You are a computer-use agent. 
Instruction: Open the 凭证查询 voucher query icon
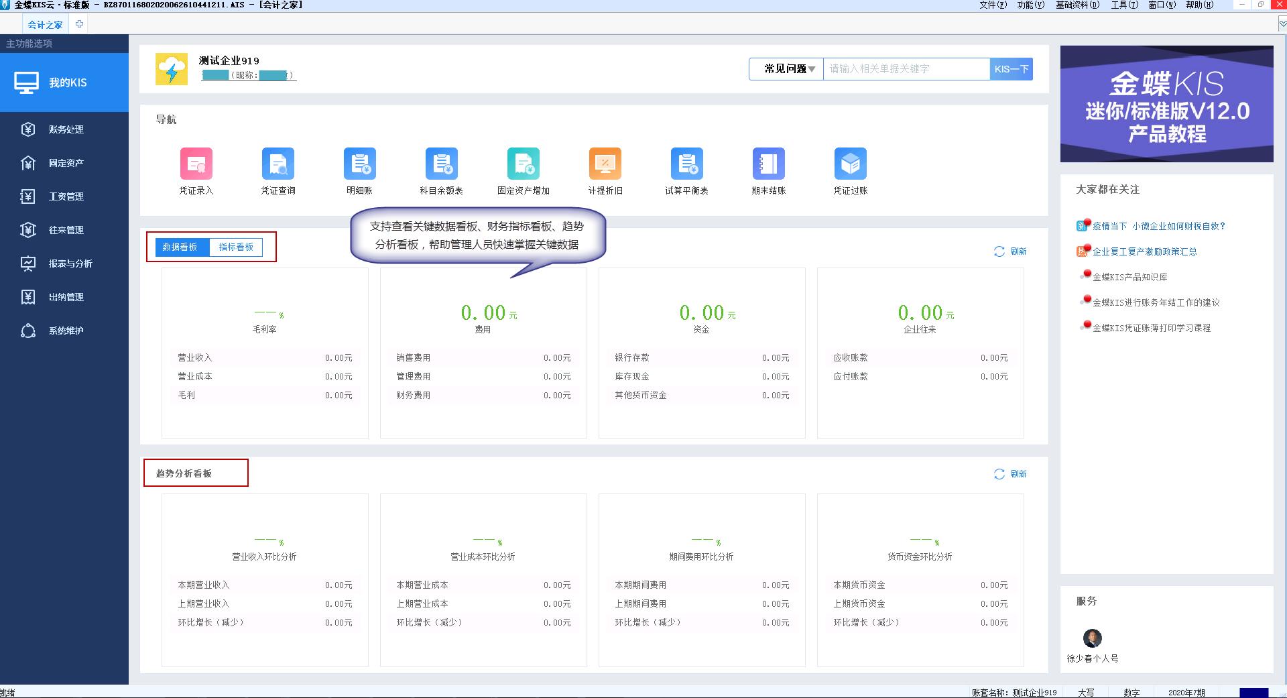278,164
